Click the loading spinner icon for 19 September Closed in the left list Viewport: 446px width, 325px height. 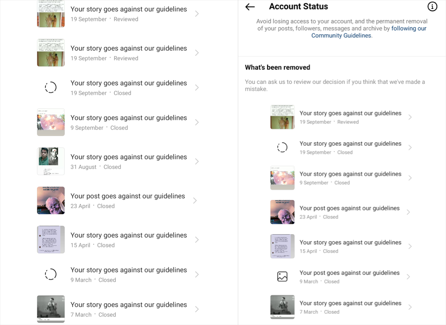click(x=51, y=87)
